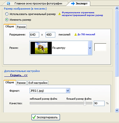Select Использовать оригинальный размер radio button

tap(7, 14)
